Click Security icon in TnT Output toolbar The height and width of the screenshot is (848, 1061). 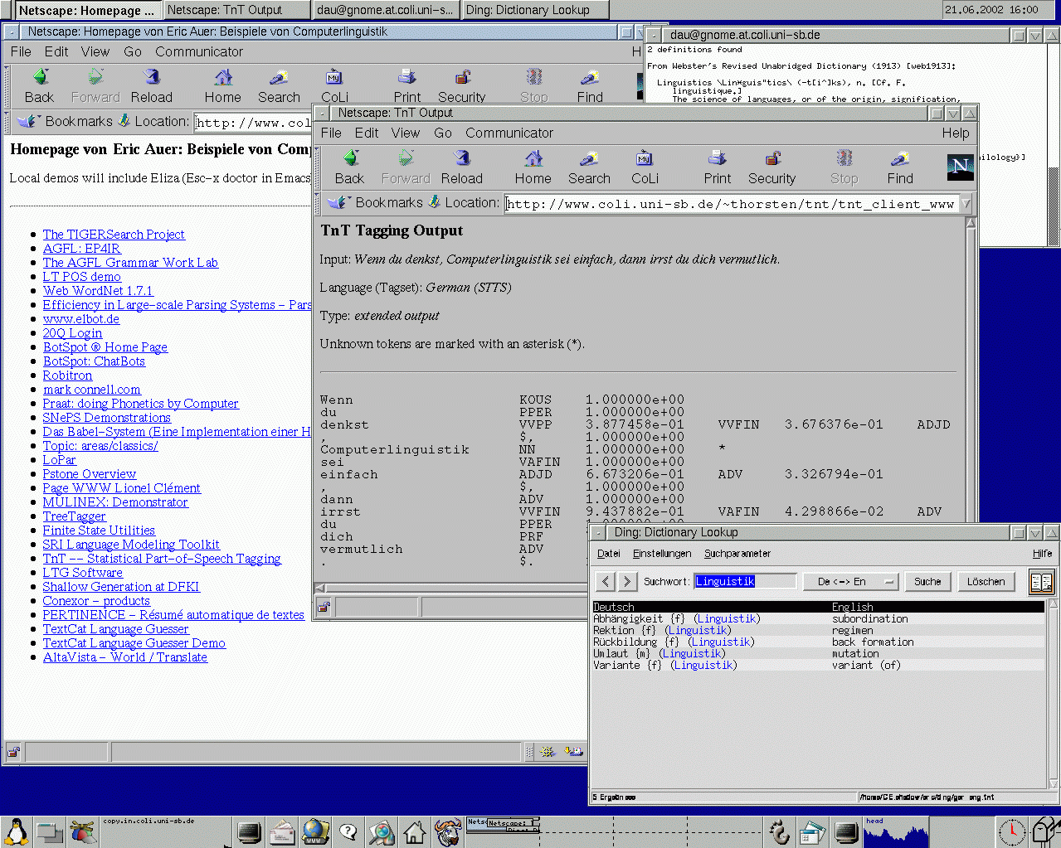click(x=772, y=157)
